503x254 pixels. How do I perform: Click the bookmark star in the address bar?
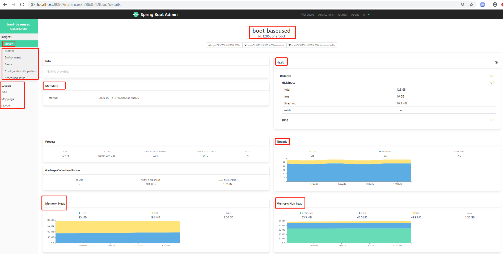[x=471, y=4]
